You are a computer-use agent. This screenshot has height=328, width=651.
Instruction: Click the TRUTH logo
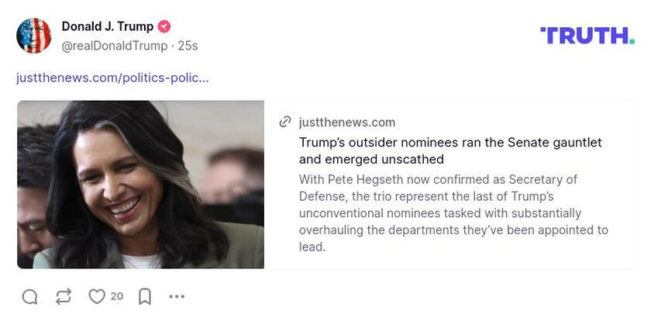click(x=587, y=36)
